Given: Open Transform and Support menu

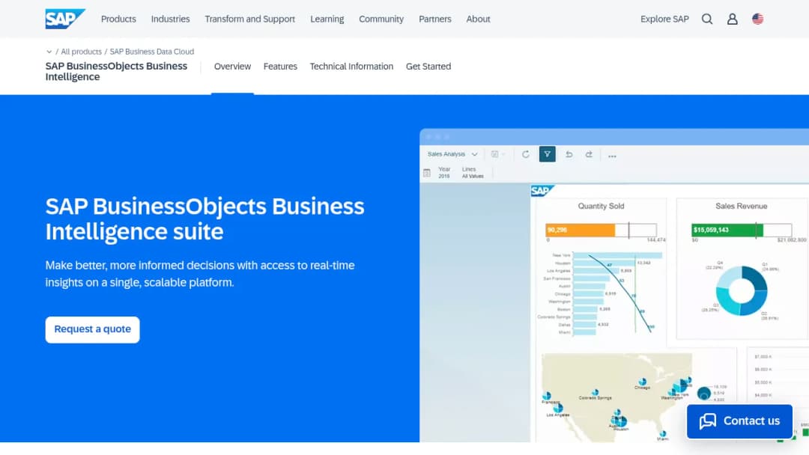Looking at the screenshot, I should (249, 19).
